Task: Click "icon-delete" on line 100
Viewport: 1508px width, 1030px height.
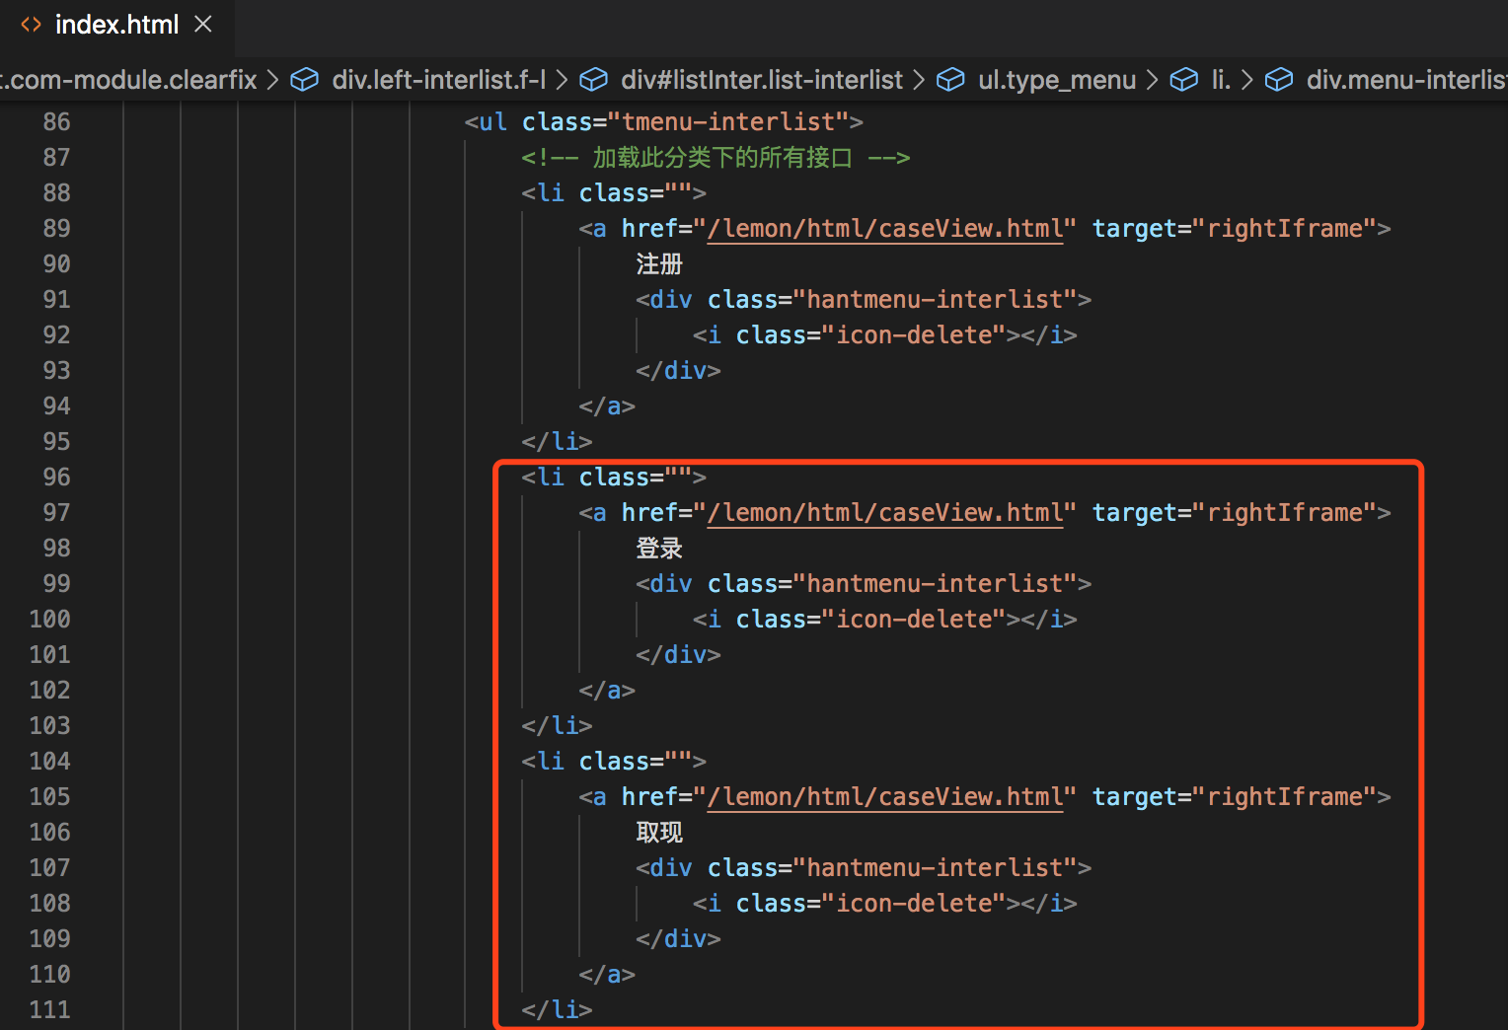Action: [914, 620]
